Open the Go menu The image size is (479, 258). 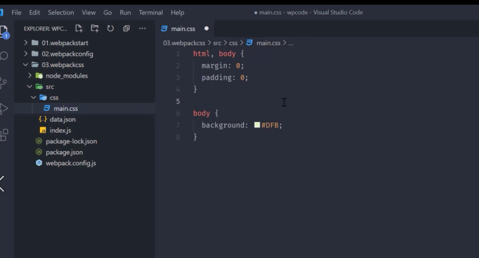coord(107,13)
